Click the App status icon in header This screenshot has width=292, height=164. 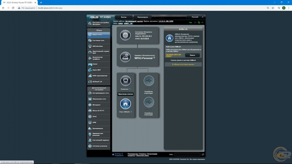coord(191,23)
